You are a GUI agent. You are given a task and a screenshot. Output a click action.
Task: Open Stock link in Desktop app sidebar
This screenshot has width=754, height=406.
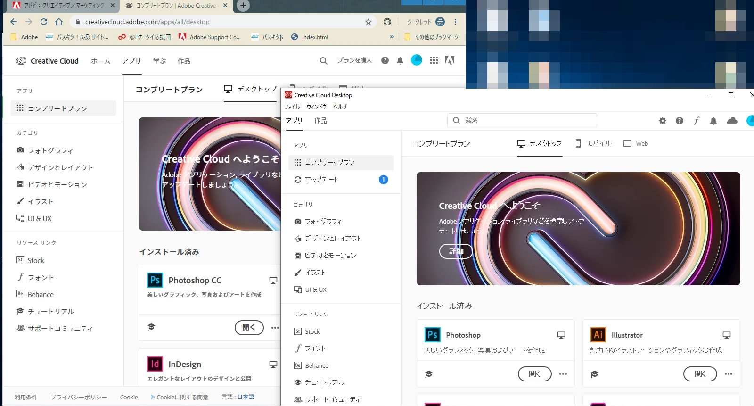tap(341, 331)
